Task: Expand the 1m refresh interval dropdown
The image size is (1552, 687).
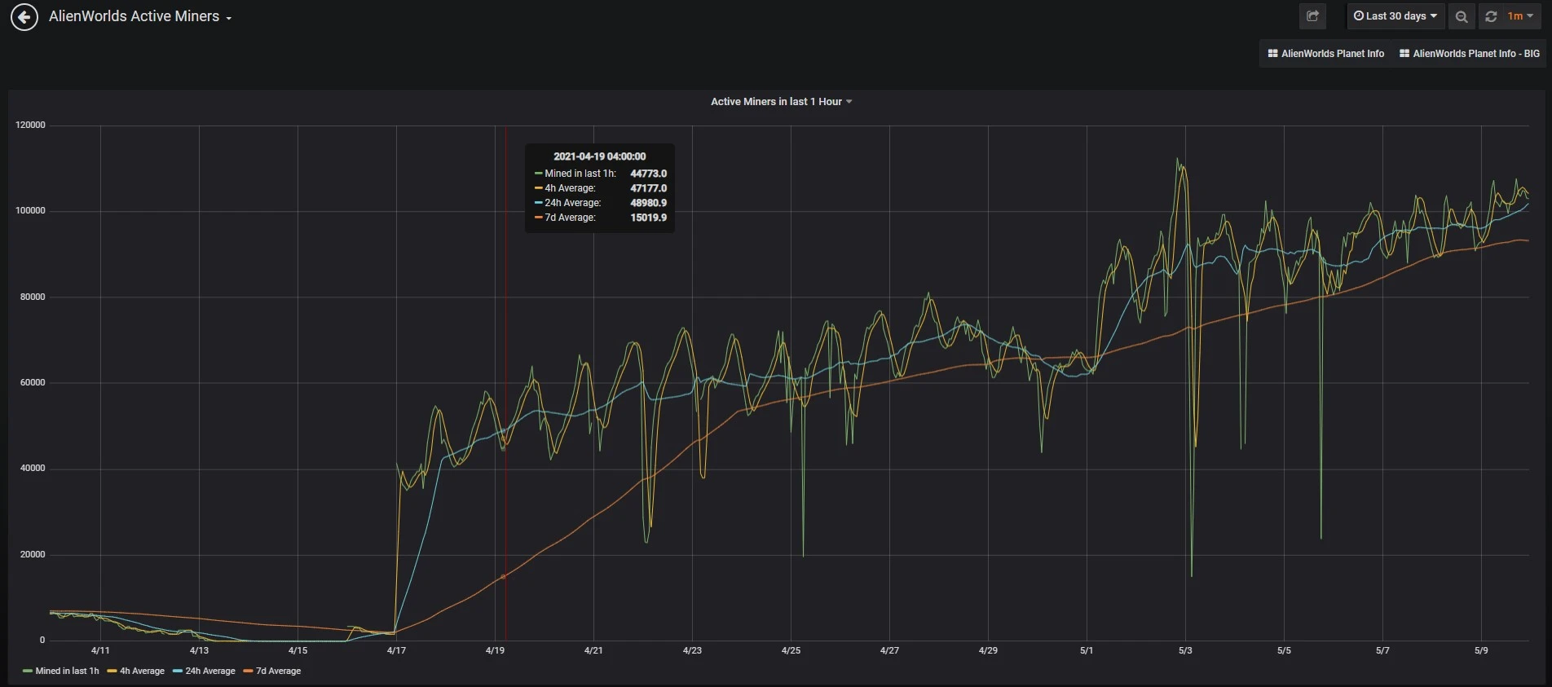Action: (x=1520, y=16)
